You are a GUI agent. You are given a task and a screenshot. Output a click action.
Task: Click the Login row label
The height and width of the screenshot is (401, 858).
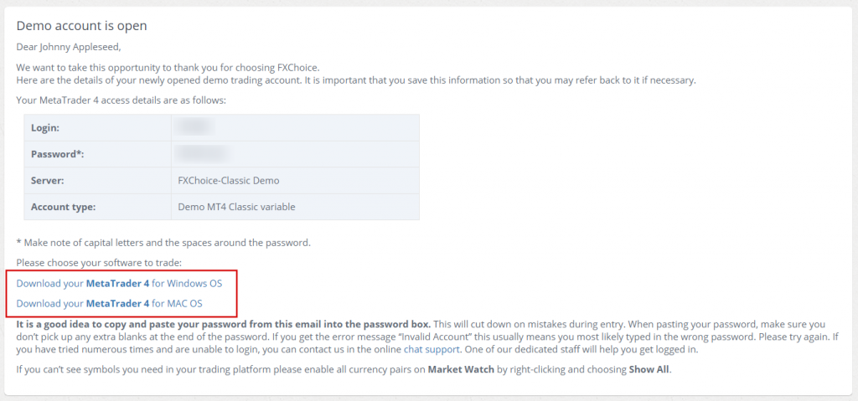(45, 127)
